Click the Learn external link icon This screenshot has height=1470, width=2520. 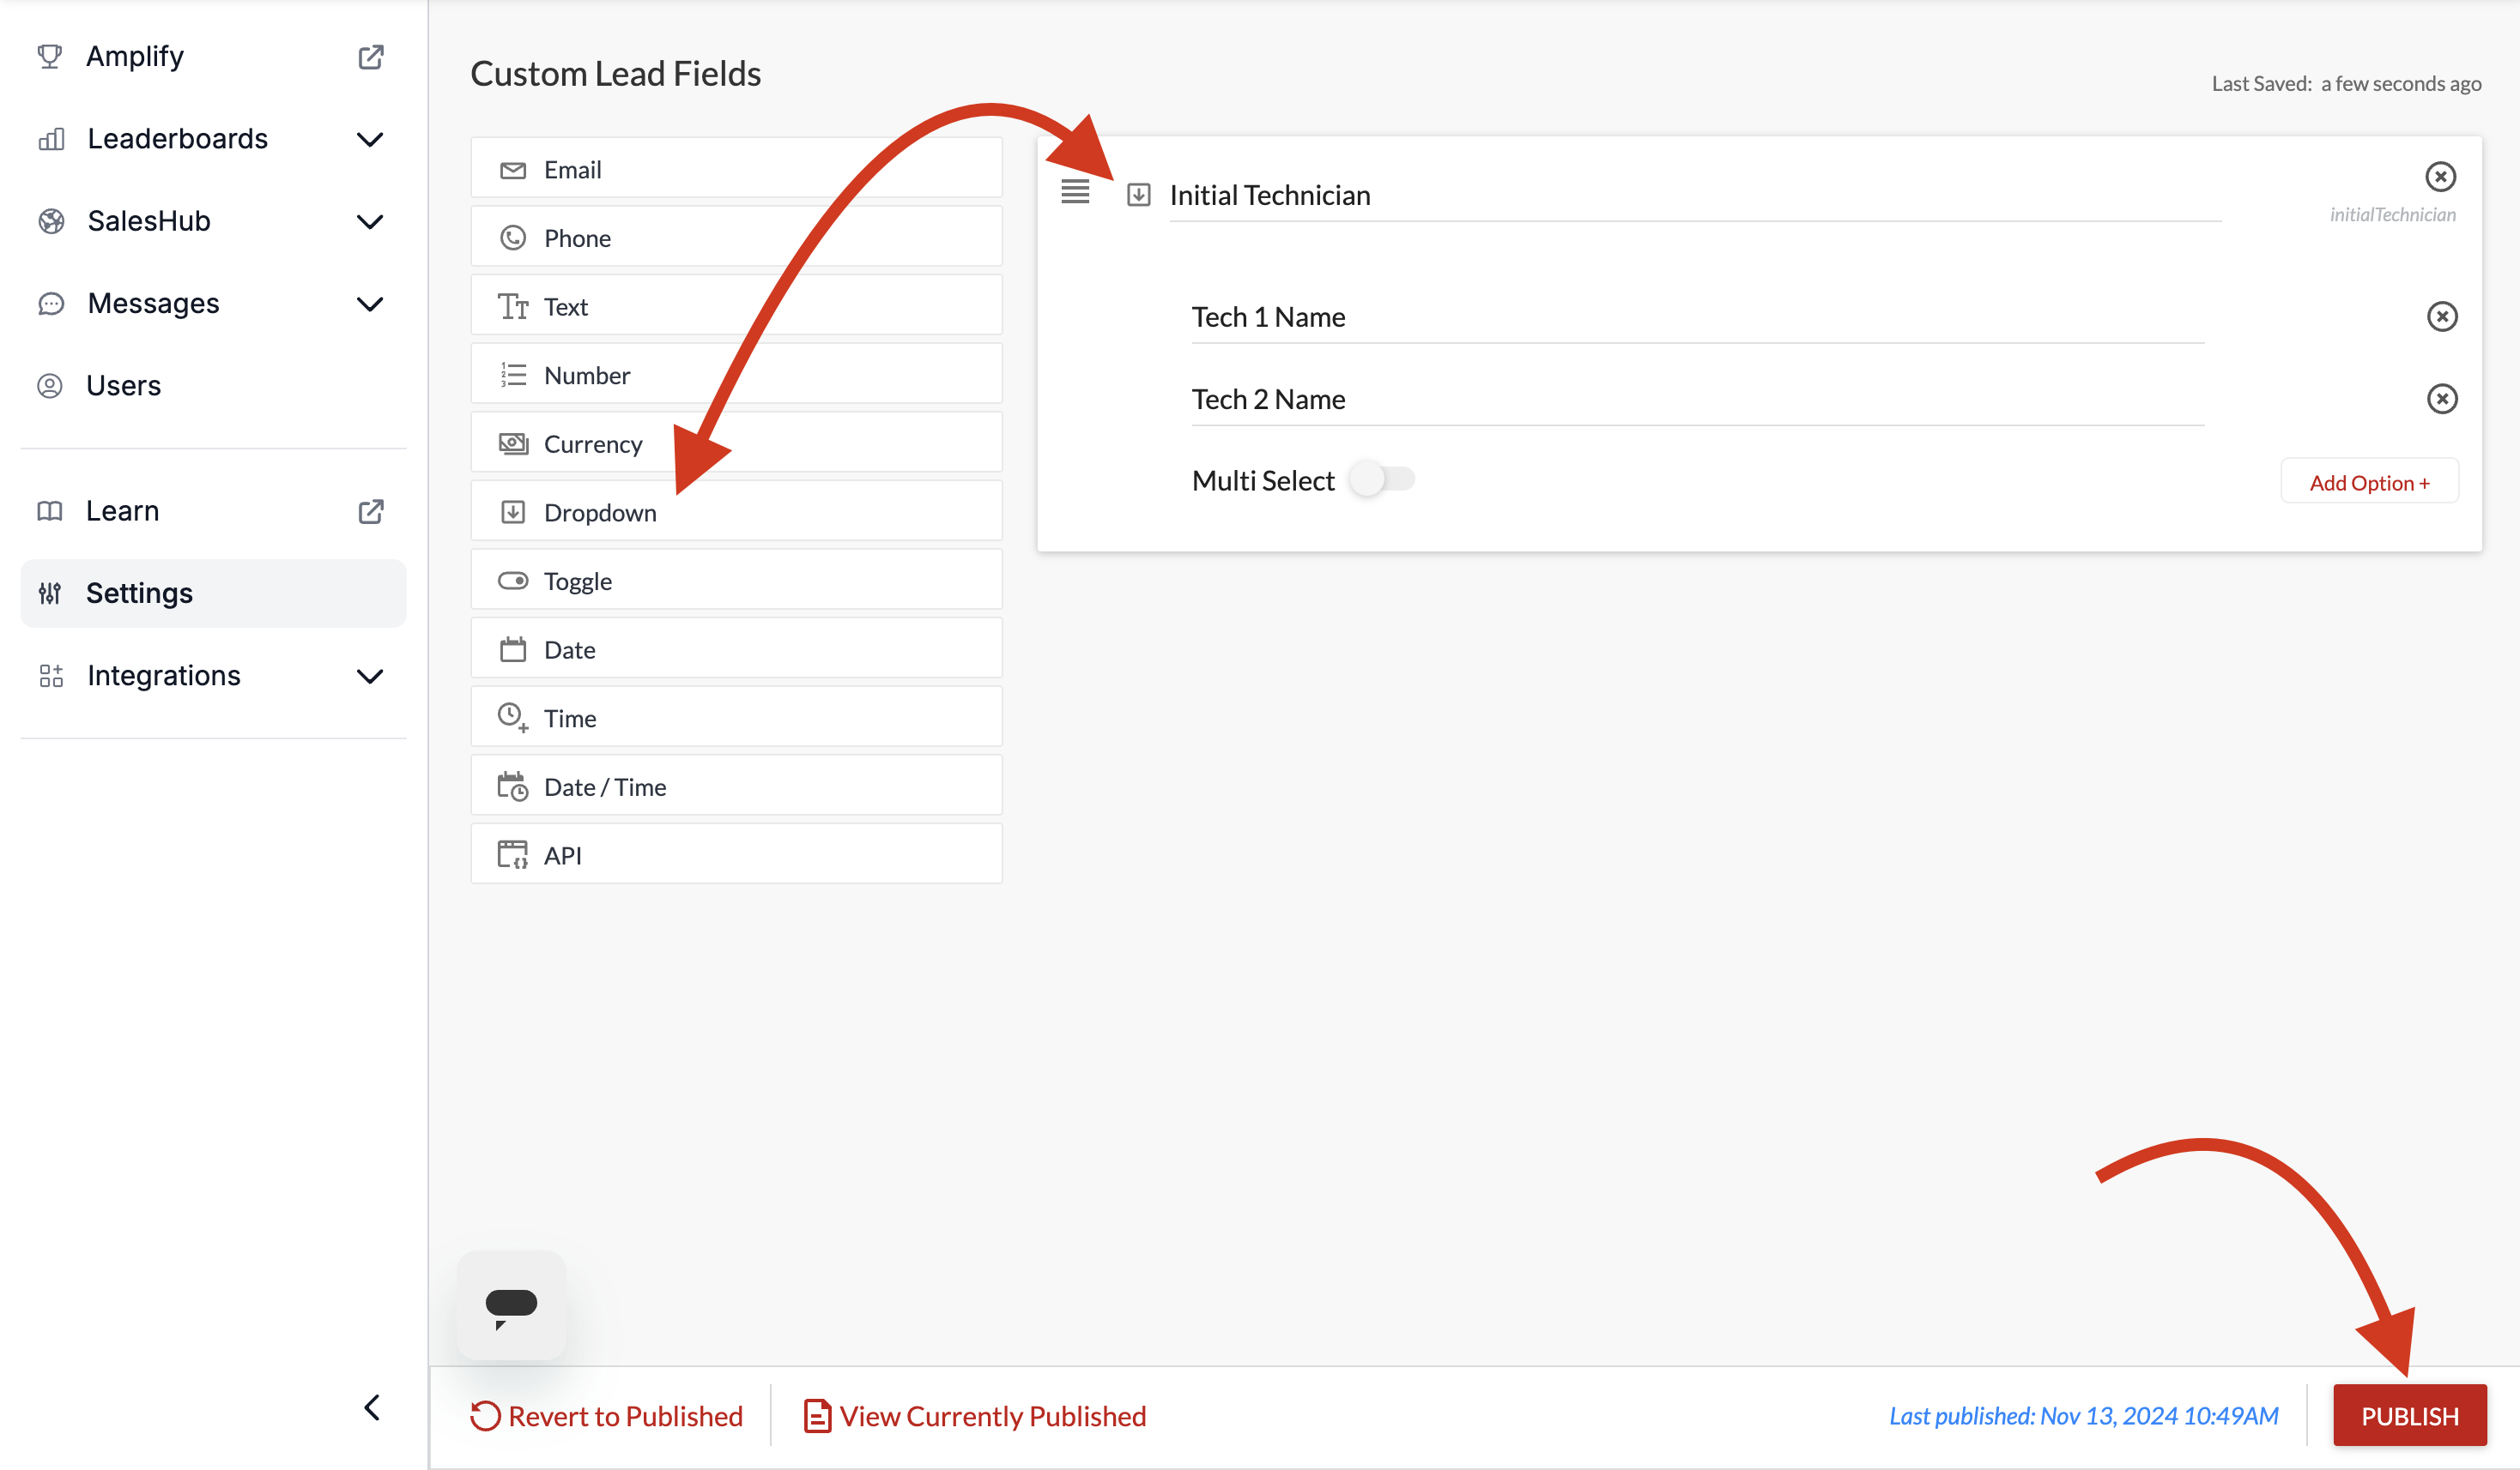coord(371,510)
